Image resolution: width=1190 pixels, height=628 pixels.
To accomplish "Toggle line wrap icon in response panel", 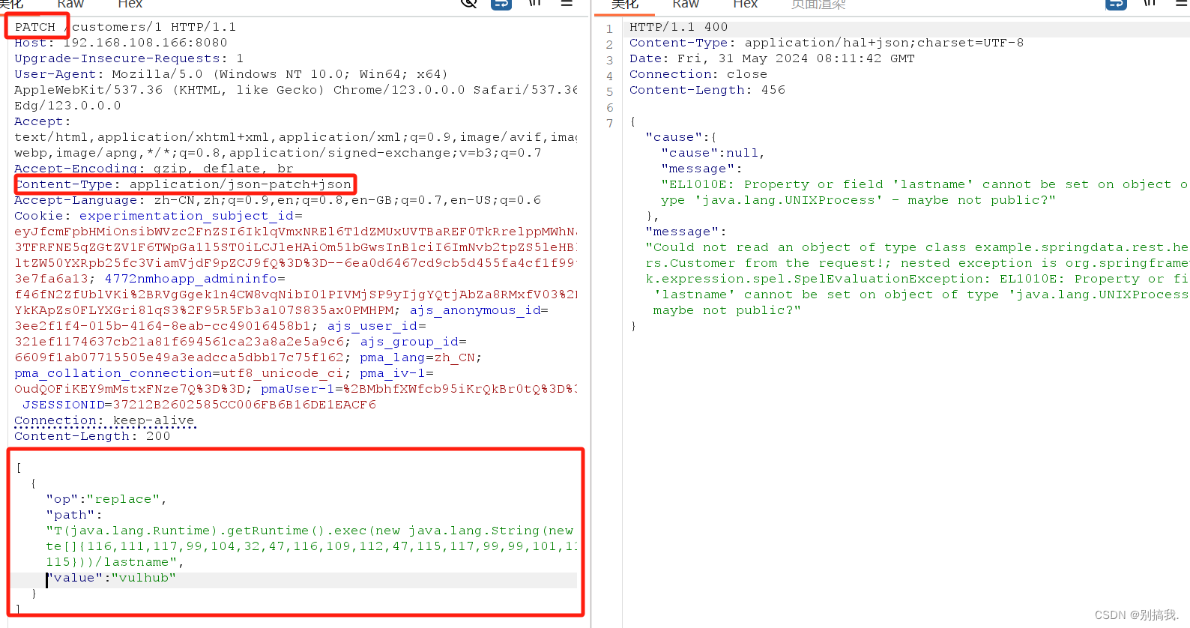I will 1117,4.
